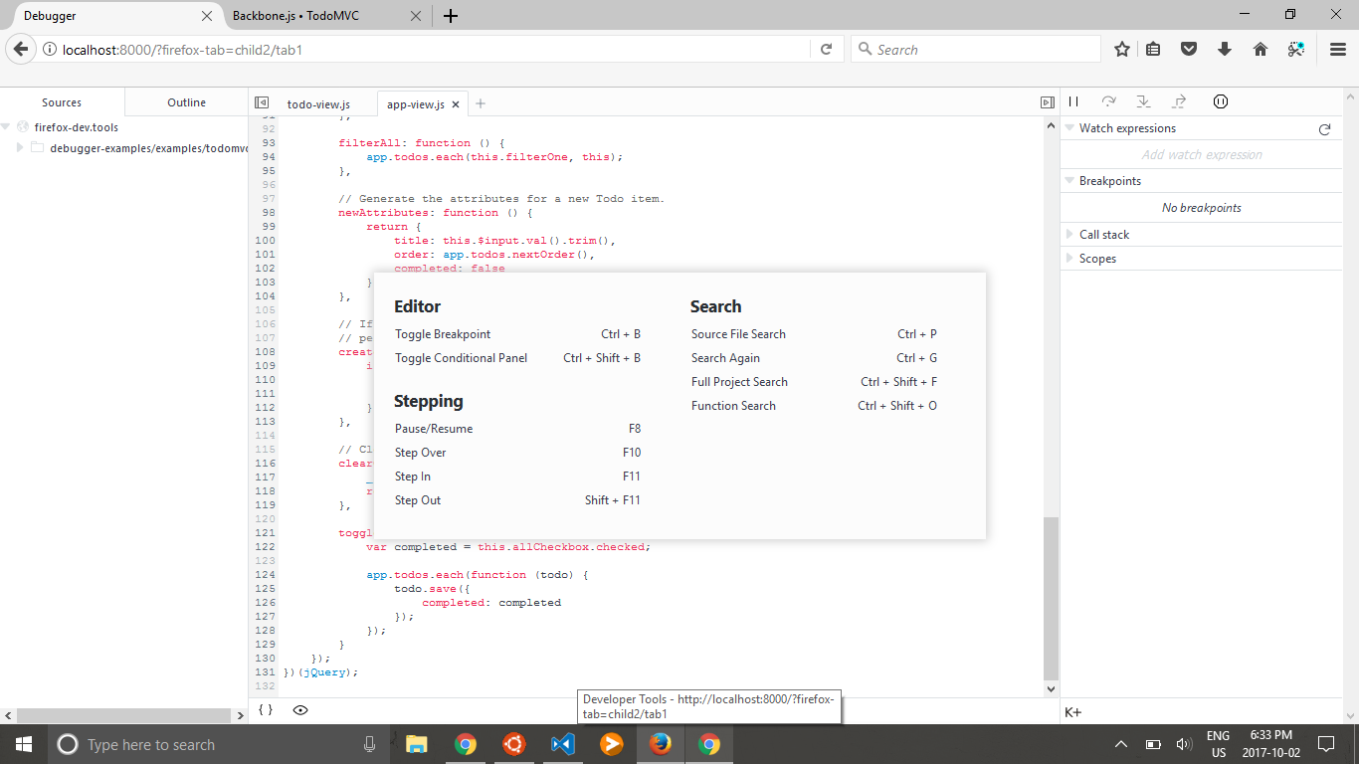This screenshot has height=764, width=1359.
Task: Open the todo-view.js editor tab
Action: click(x=318, y=104)
